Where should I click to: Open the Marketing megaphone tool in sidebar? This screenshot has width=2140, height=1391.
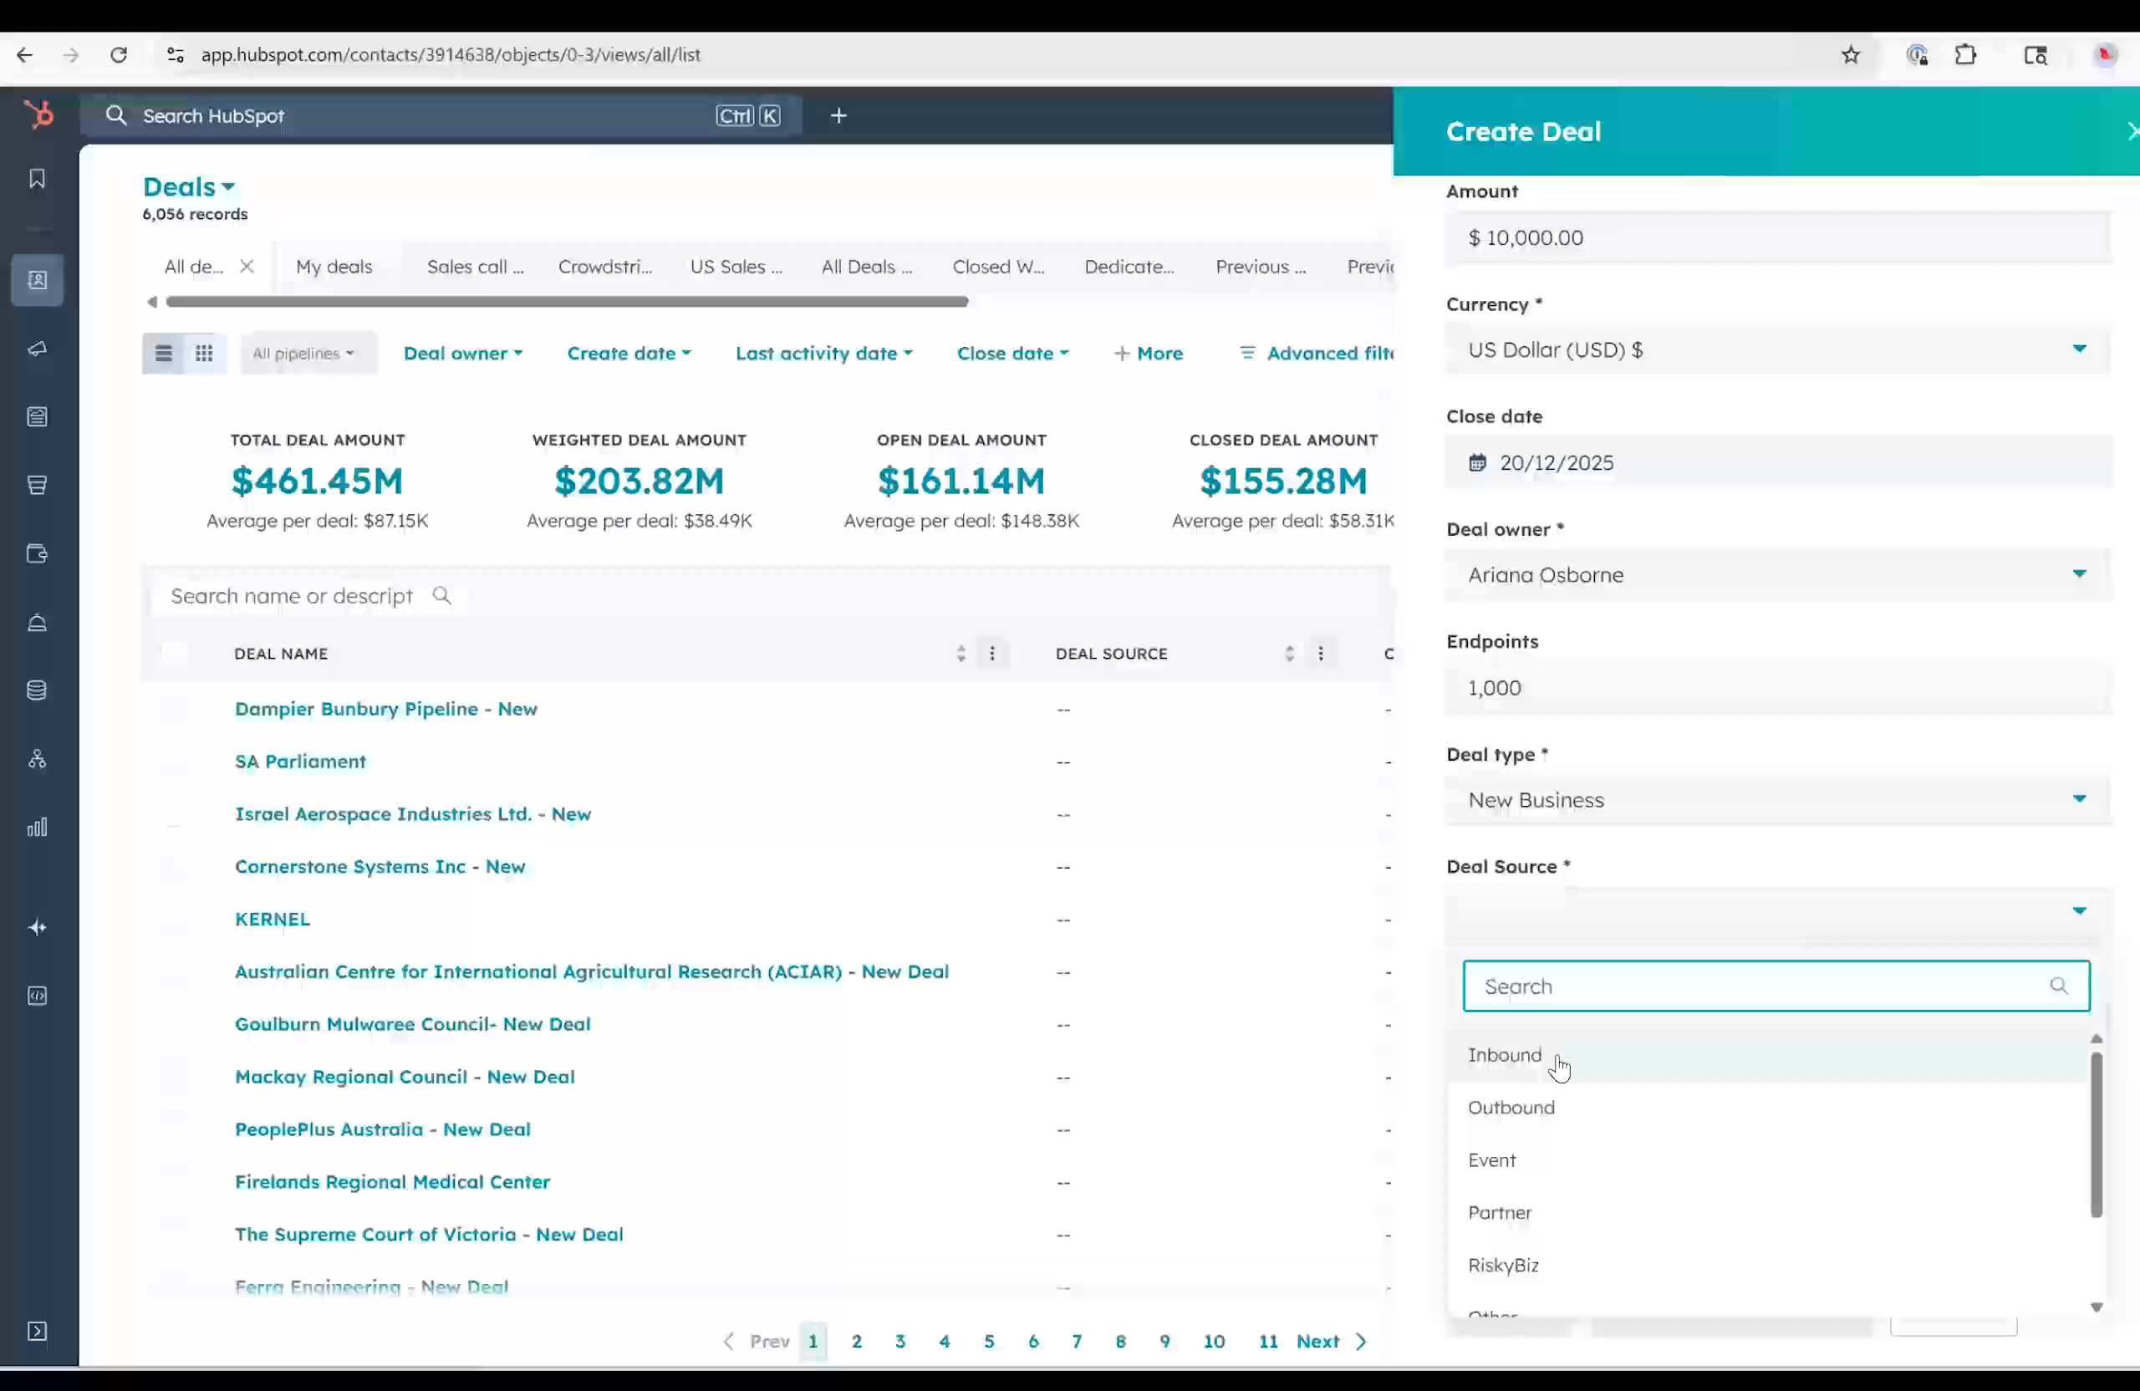[x=37, y=349]
